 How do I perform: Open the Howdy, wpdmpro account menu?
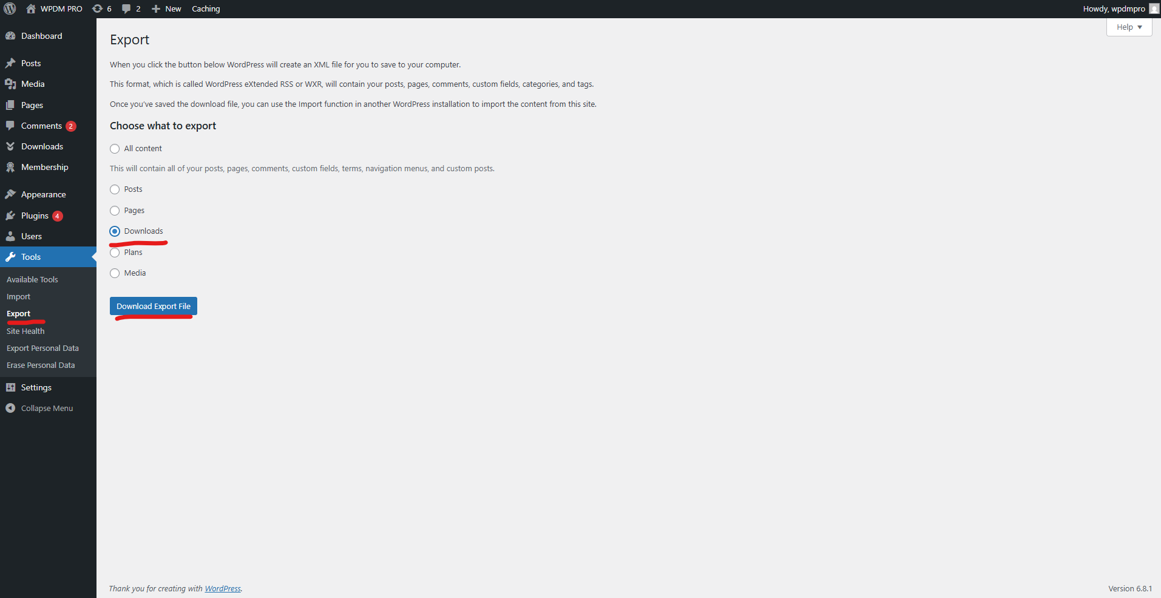click(x=1120, y=8)
